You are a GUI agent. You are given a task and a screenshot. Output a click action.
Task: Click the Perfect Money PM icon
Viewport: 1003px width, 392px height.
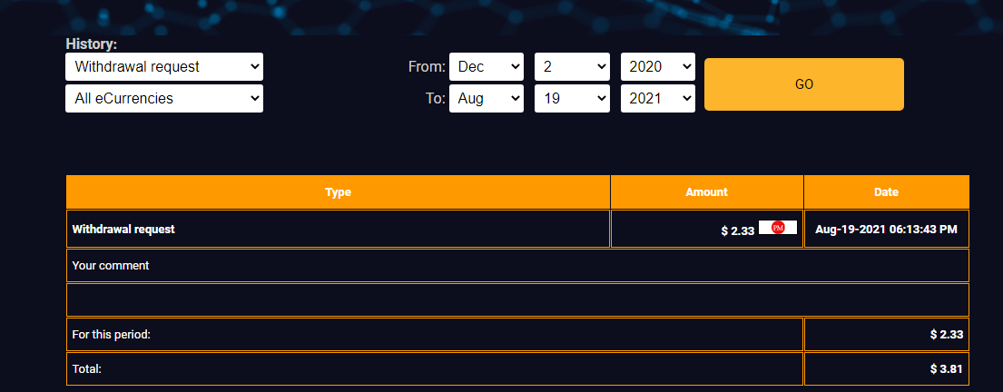coord(777,227)
